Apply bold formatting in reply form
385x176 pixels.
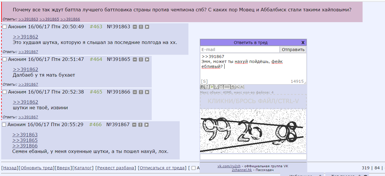point(202,87)
